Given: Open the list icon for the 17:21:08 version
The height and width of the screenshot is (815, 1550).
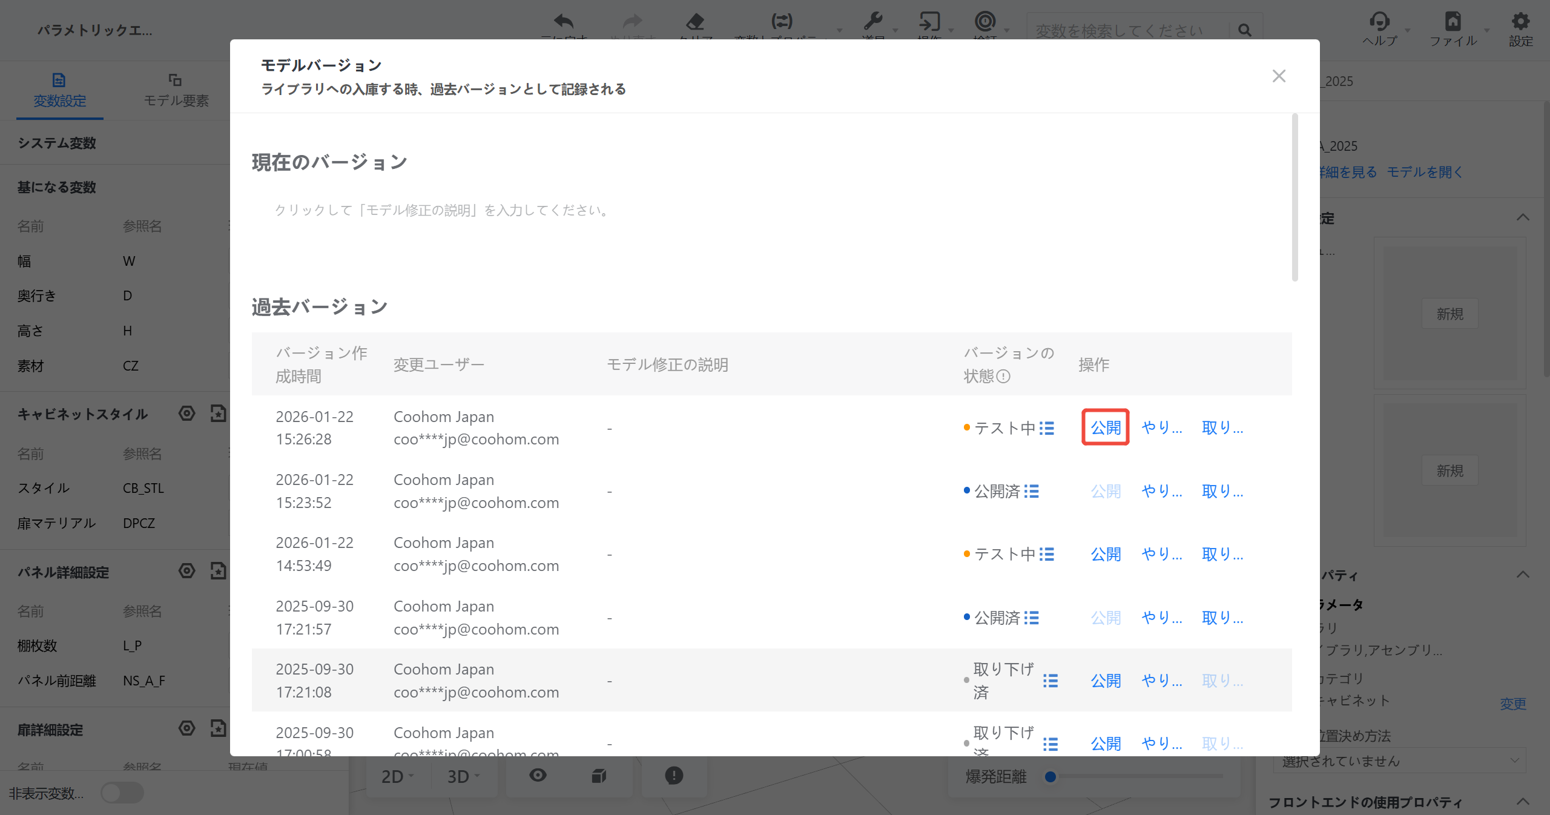Looking at the screenshot, I should tap(1050, 681).
